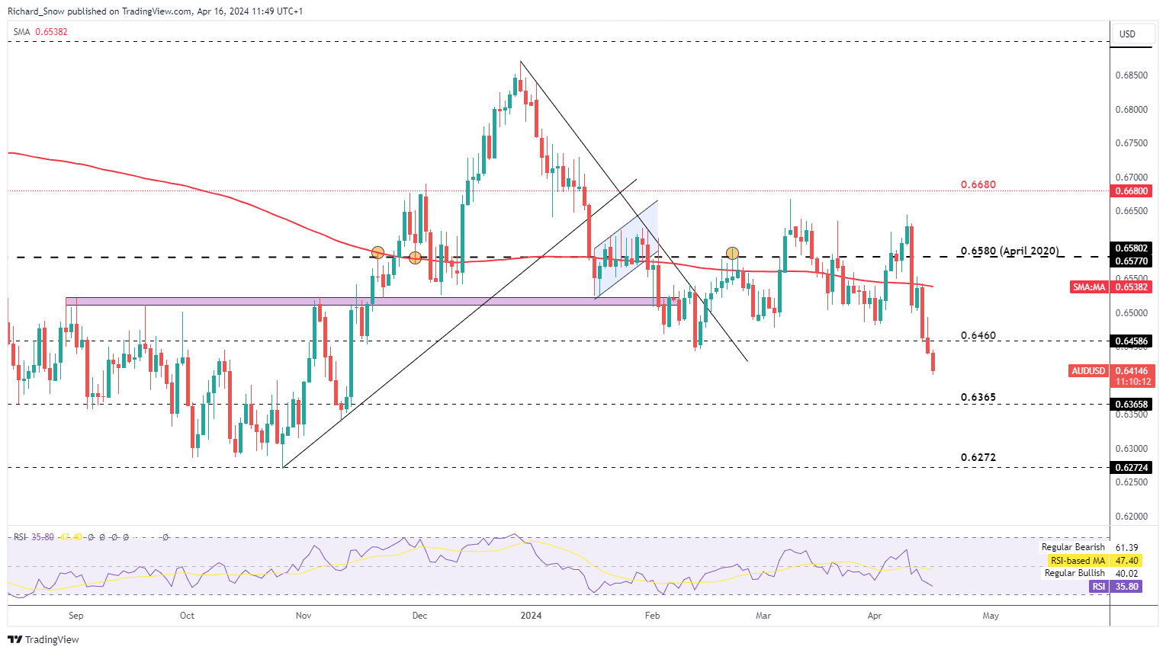Click the May label on time axis

(x=991, y=616)
